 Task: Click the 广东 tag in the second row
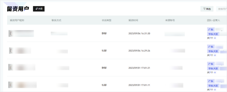211,47
